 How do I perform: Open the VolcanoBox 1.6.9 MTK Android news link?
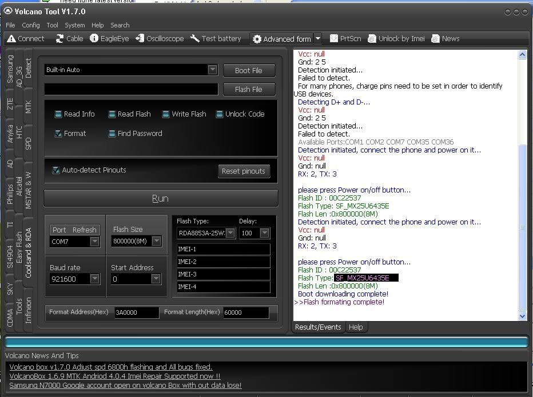coord(115,376)
